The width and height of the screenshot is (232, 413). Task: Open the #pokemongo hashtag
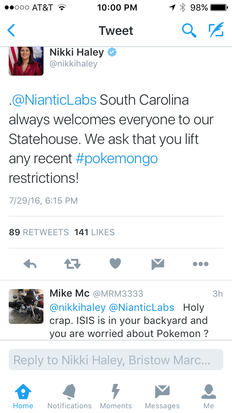tap(117, 159)
